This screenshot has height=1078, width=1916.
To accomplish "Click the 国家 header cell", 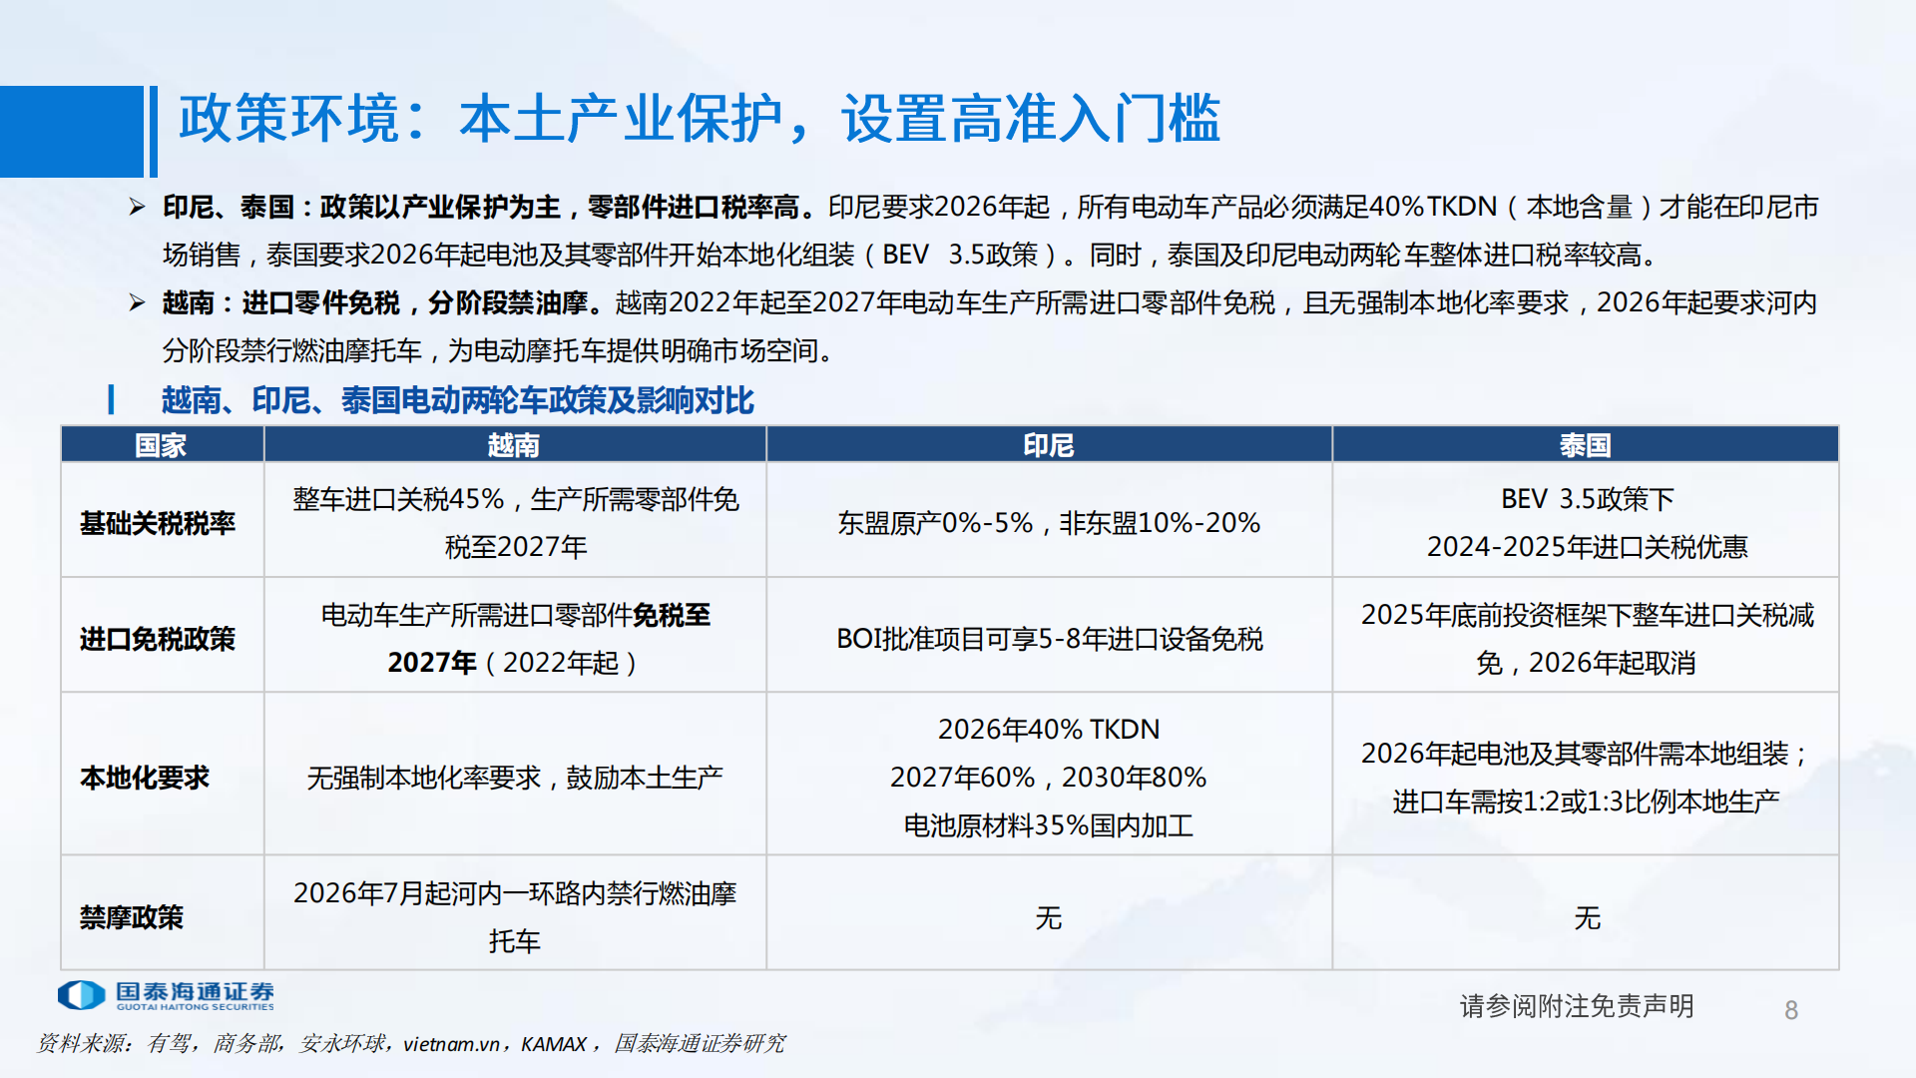I will [x=163, y=445].
